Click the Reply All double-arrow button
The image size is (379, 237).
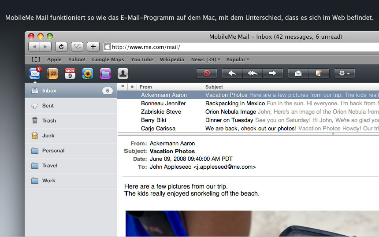tap(253, 73)
